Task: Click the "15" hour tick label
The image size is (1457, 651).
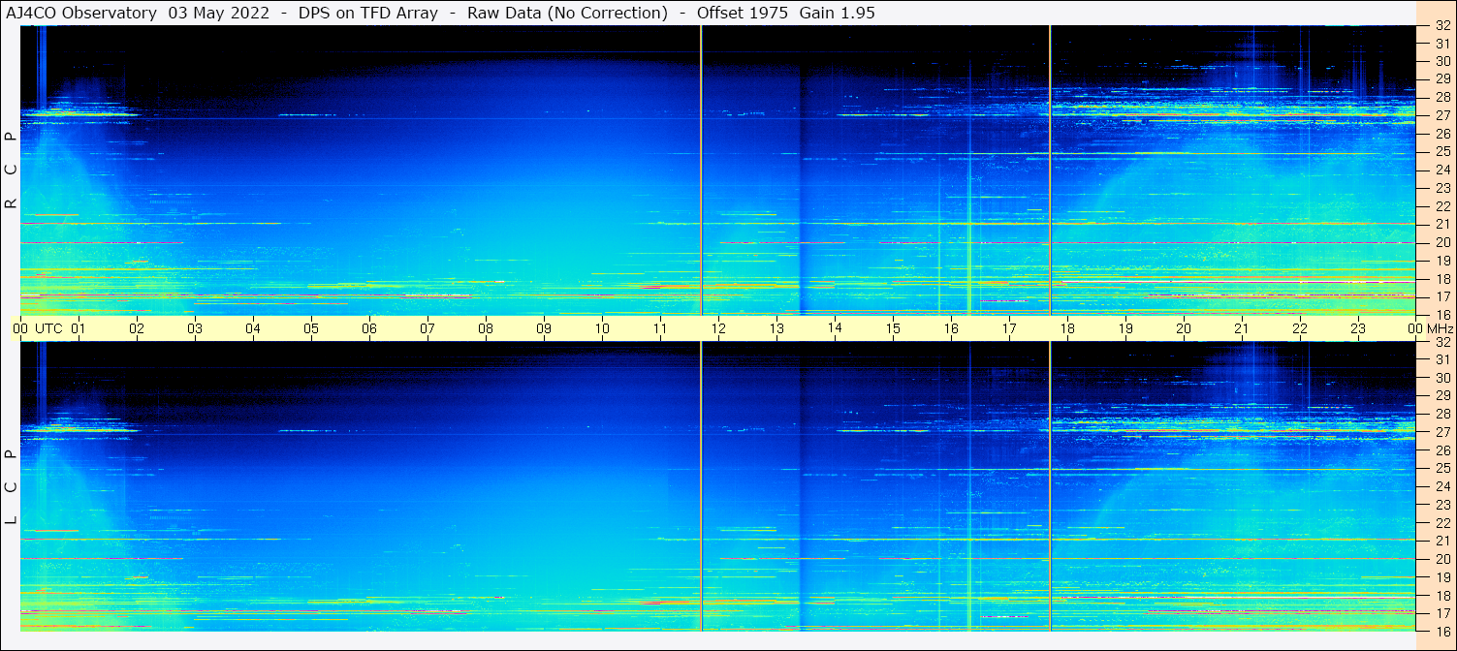Action: [x=893, y=328]
